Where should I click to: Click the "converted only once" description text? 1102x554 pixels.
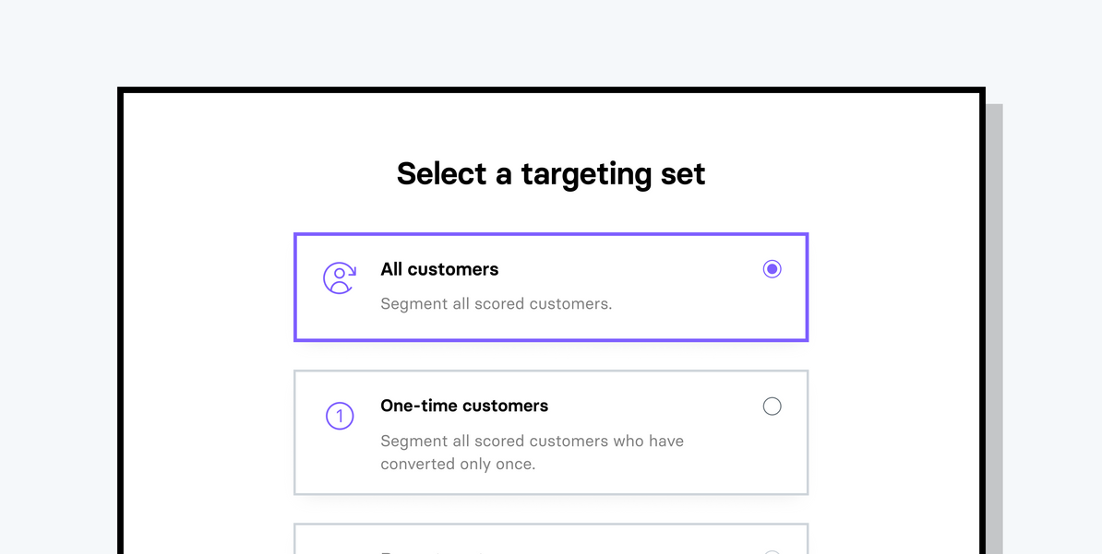click(x=458, y=464)
